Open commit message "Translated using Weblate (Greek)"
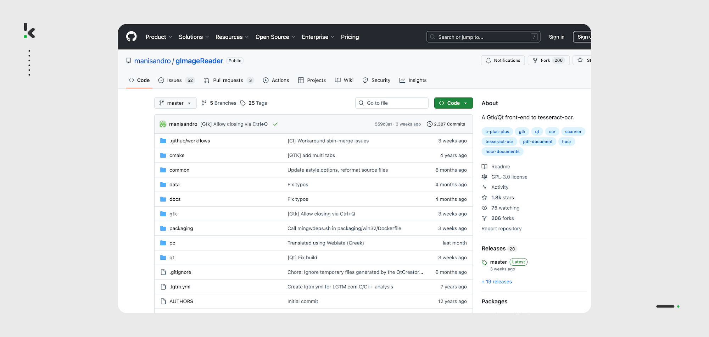The width and height of the screenshot is (709, 337). (x=326, y=243)
